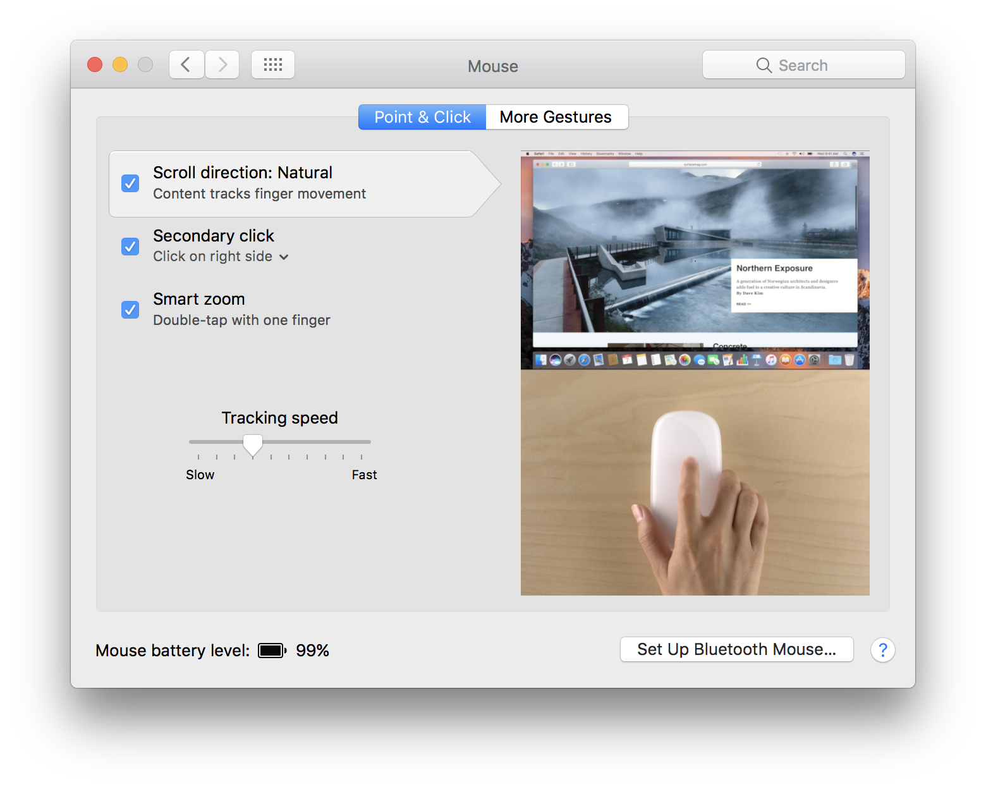
Task: Click the Fast end of the tracking slider
Action: click(x=364, y=475)
